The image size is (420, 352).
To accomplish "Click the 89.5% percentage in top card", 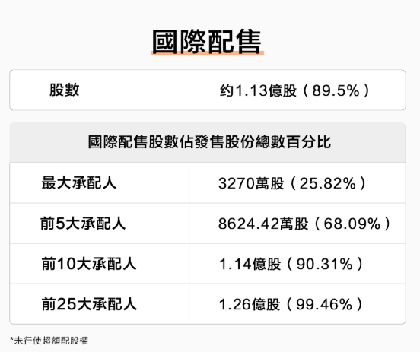I will pyautogui.click(x=336, y=90).
